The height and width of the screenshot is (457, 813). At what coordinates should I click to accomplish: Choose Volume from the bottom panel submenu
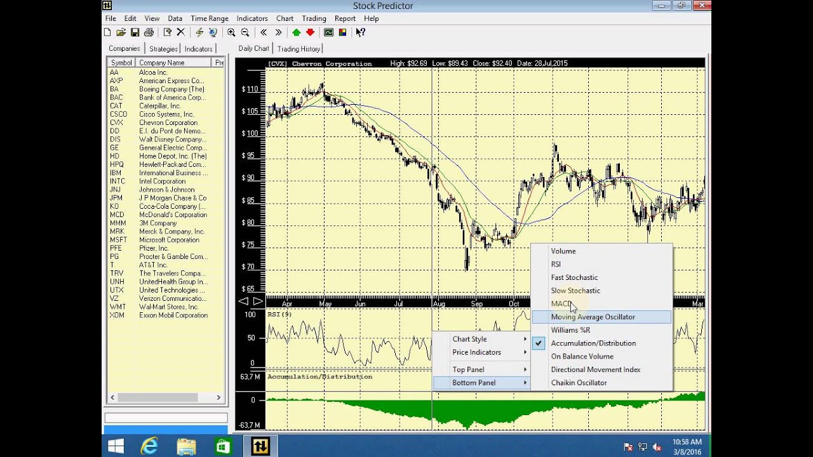[x=601, y=251]
